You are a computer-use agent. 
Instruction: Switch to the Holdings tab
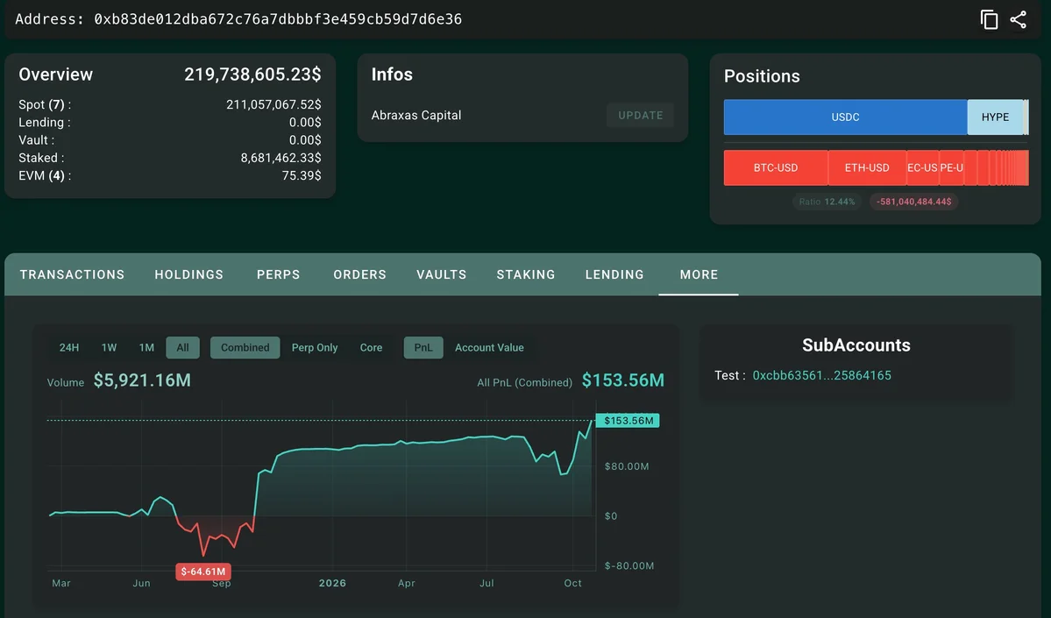(x=189, y=275)
